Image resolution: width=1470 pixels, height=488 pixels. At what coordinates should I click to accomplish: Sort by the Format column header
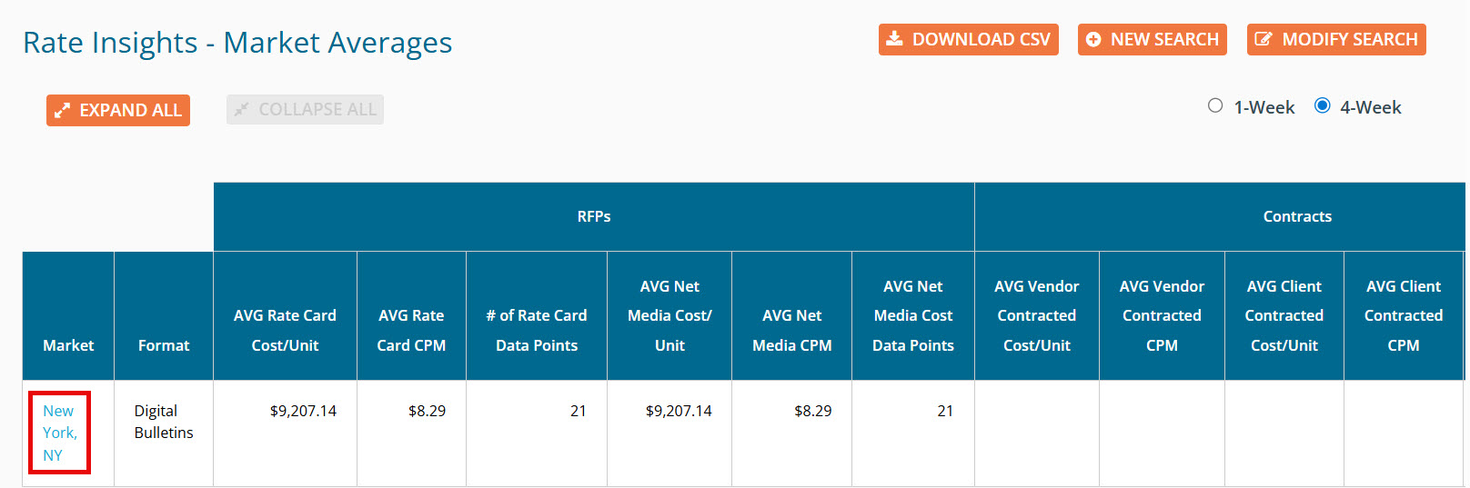[164, 345]
